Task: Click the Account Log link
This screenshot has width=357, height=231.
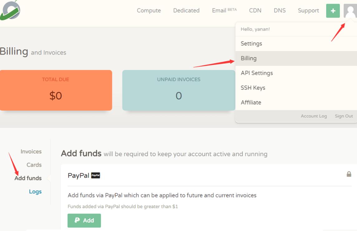Action: [314, 116]
